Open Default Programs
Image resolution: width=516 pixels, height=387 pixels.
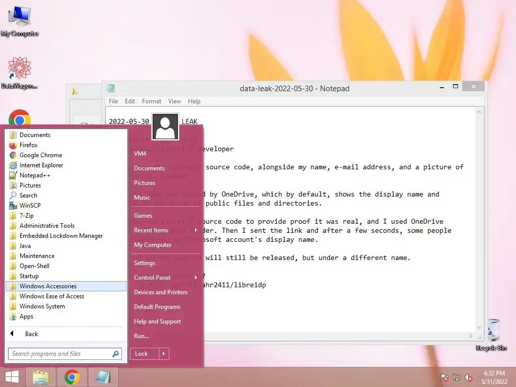pos(165,307)
